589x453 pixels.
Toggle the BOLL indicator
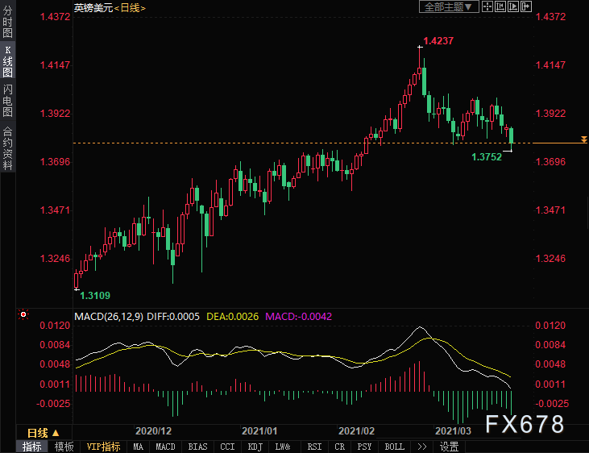pyautogui.click(x=394, y=447)
